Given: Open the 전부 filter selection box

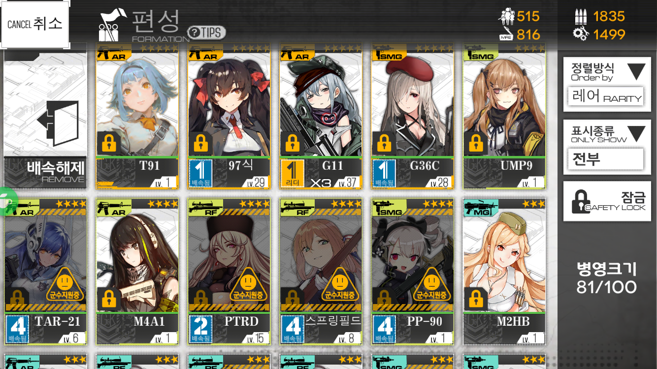Looking at the screenshot, I should pyautogui.click(x=606, y=159).
